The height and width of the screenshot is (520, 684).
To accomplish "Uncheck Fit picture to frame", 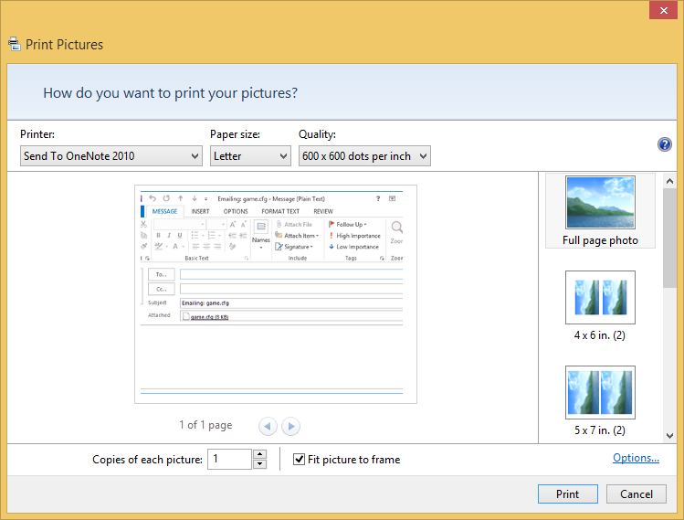I will point(300,460).
